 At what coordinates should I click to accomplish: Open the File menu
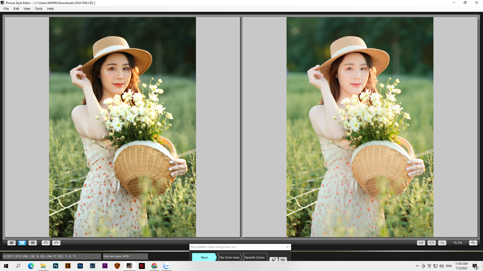click(x=6, y=9)
